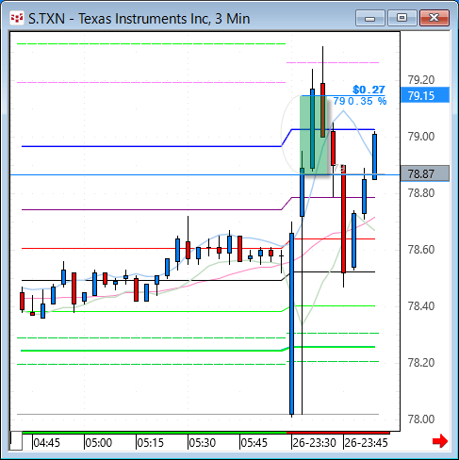Click the 78.60 price scale label
Viewport: 459px width, 460px height.
click(x=421, y=250)
